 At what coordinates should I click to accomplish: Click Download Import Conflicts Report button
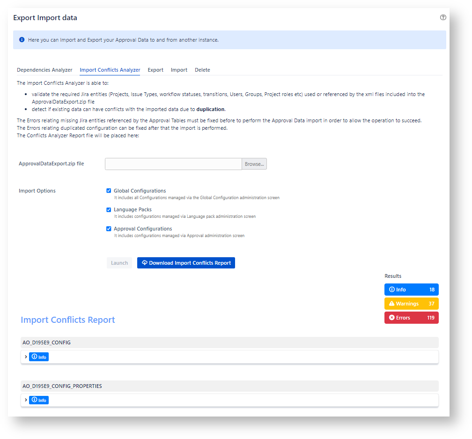(x=186, y=263)
